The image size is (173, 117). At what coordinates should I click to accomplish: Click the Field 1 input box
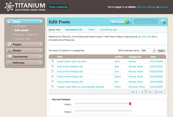point(103,105)
